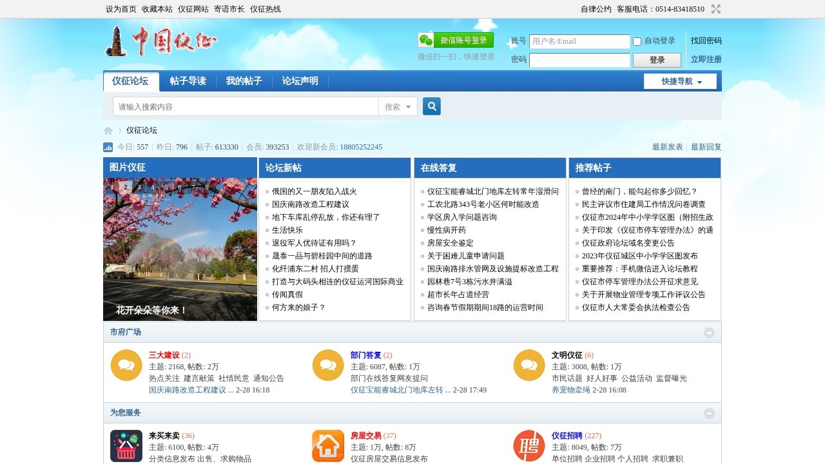Screen dimensions: 825x464
Task: Click the 三大建设 speech bubble icon
Action: pos(126,365)
